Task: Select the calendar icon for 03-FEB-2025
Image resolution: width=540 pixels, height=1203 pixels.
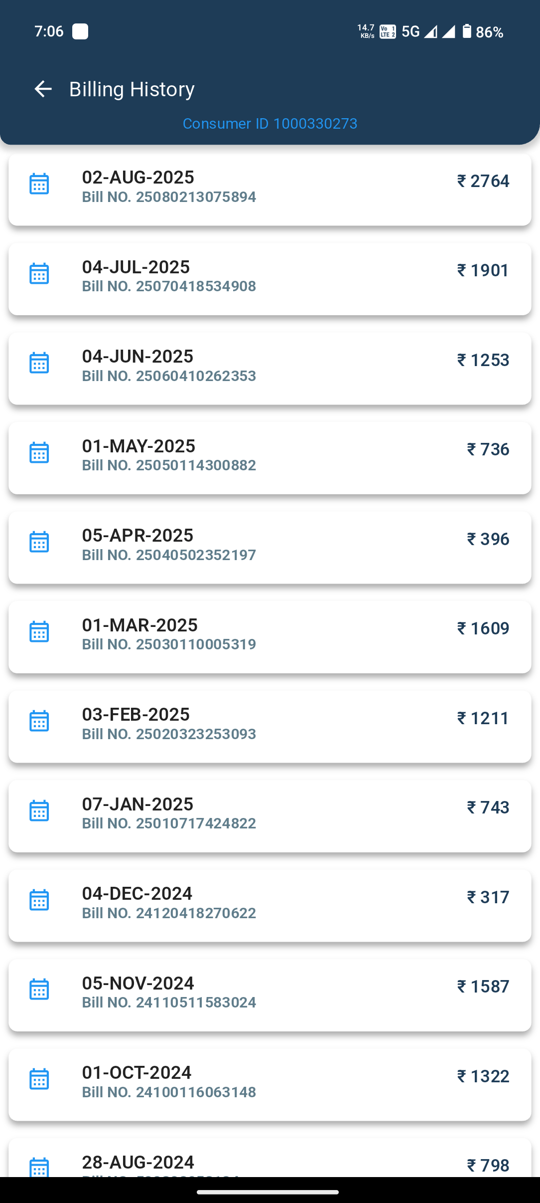Action: tap(39, 721)
